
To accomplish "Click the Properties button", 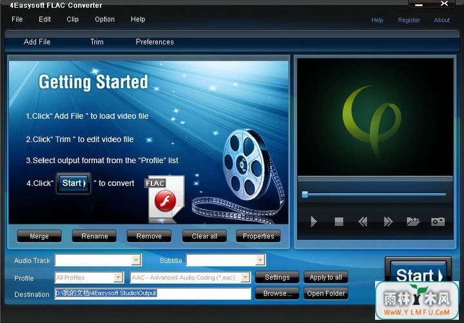I will point(258,236).
